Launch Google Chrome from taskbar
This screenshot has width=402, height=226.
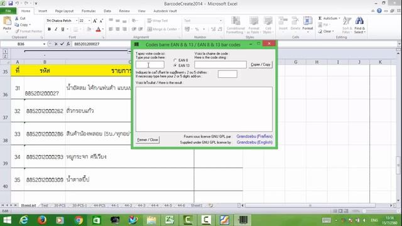79,220
